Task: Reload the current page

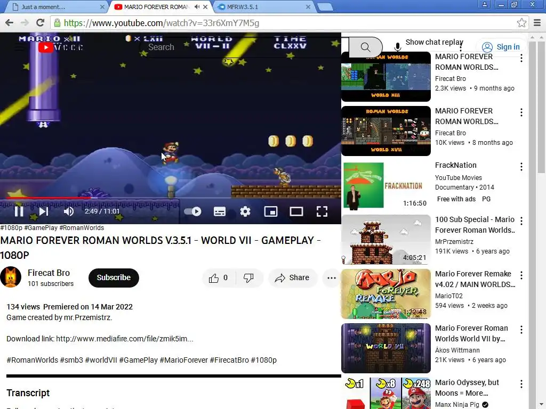Action: [x=41, y=23]
